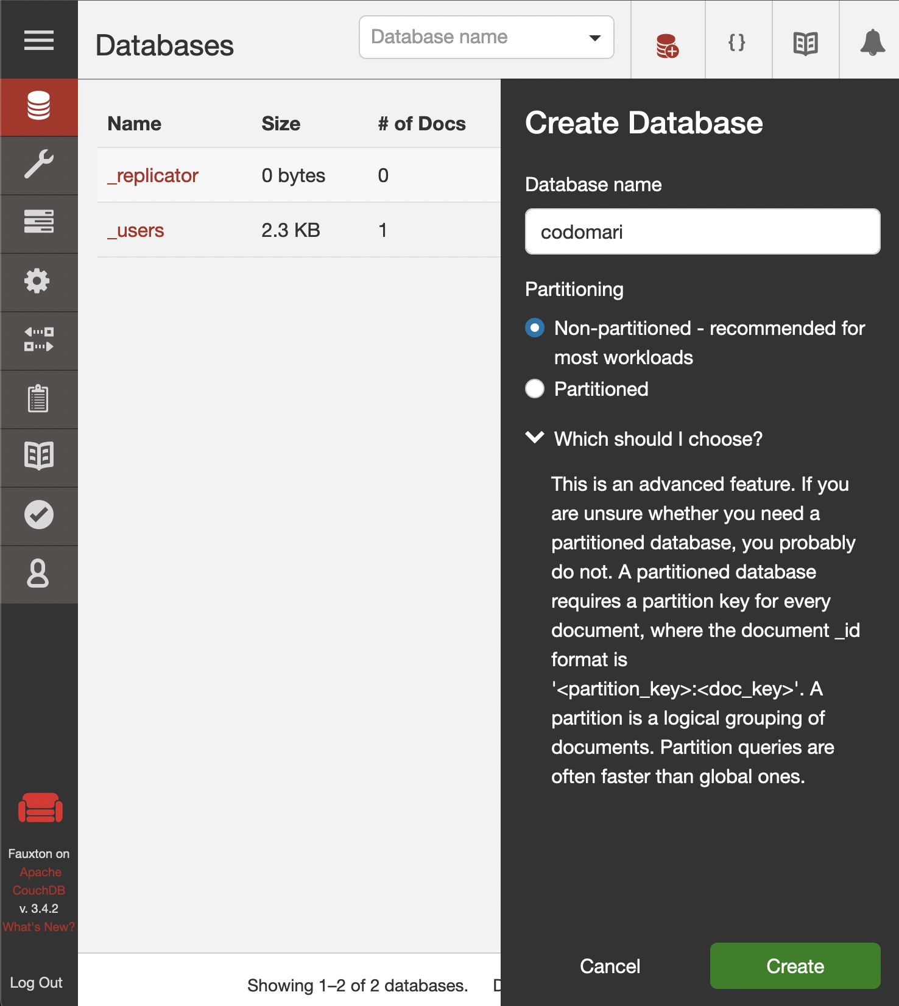This screenshot has width=899, height=1006.
Task: Open the user account icon in sidebar
Action: coord(39,574)
